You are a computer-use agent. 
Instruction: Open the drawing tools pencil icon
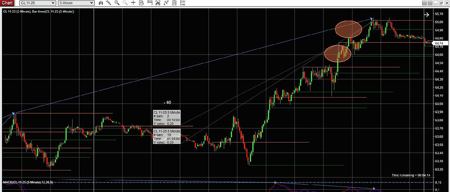pyautogui.click(x=109, y=3)
